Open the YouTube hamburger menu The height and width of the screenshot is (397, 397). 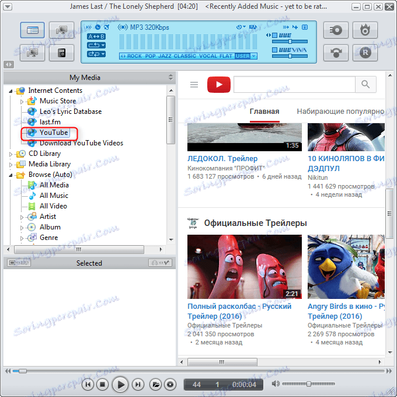pyautogui.click(x=194, y=84)
